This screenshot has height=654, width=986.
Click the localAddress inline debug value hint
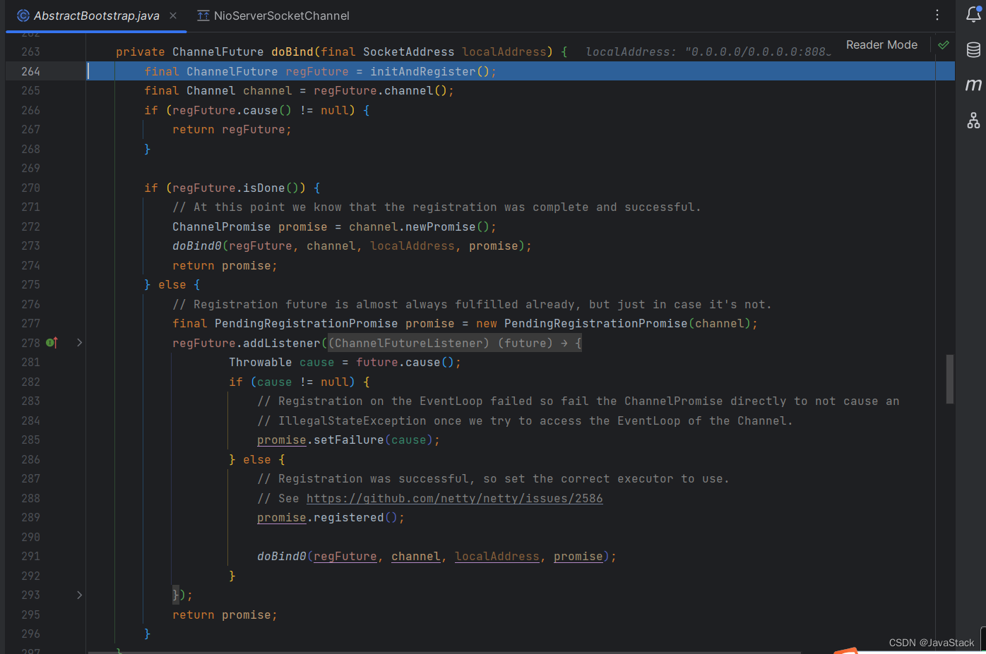click(x=708, y=52)
